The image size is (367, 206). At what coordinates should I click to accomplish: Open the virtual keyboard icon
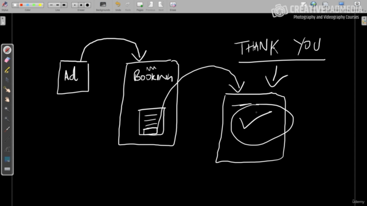pos(7,169)
